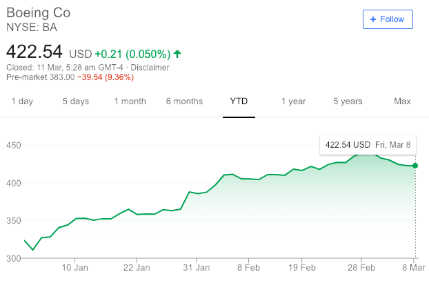This screenshot has height=283, width=429.
Task: Click the 10 Jan date axis label
Action: [75, 267]
